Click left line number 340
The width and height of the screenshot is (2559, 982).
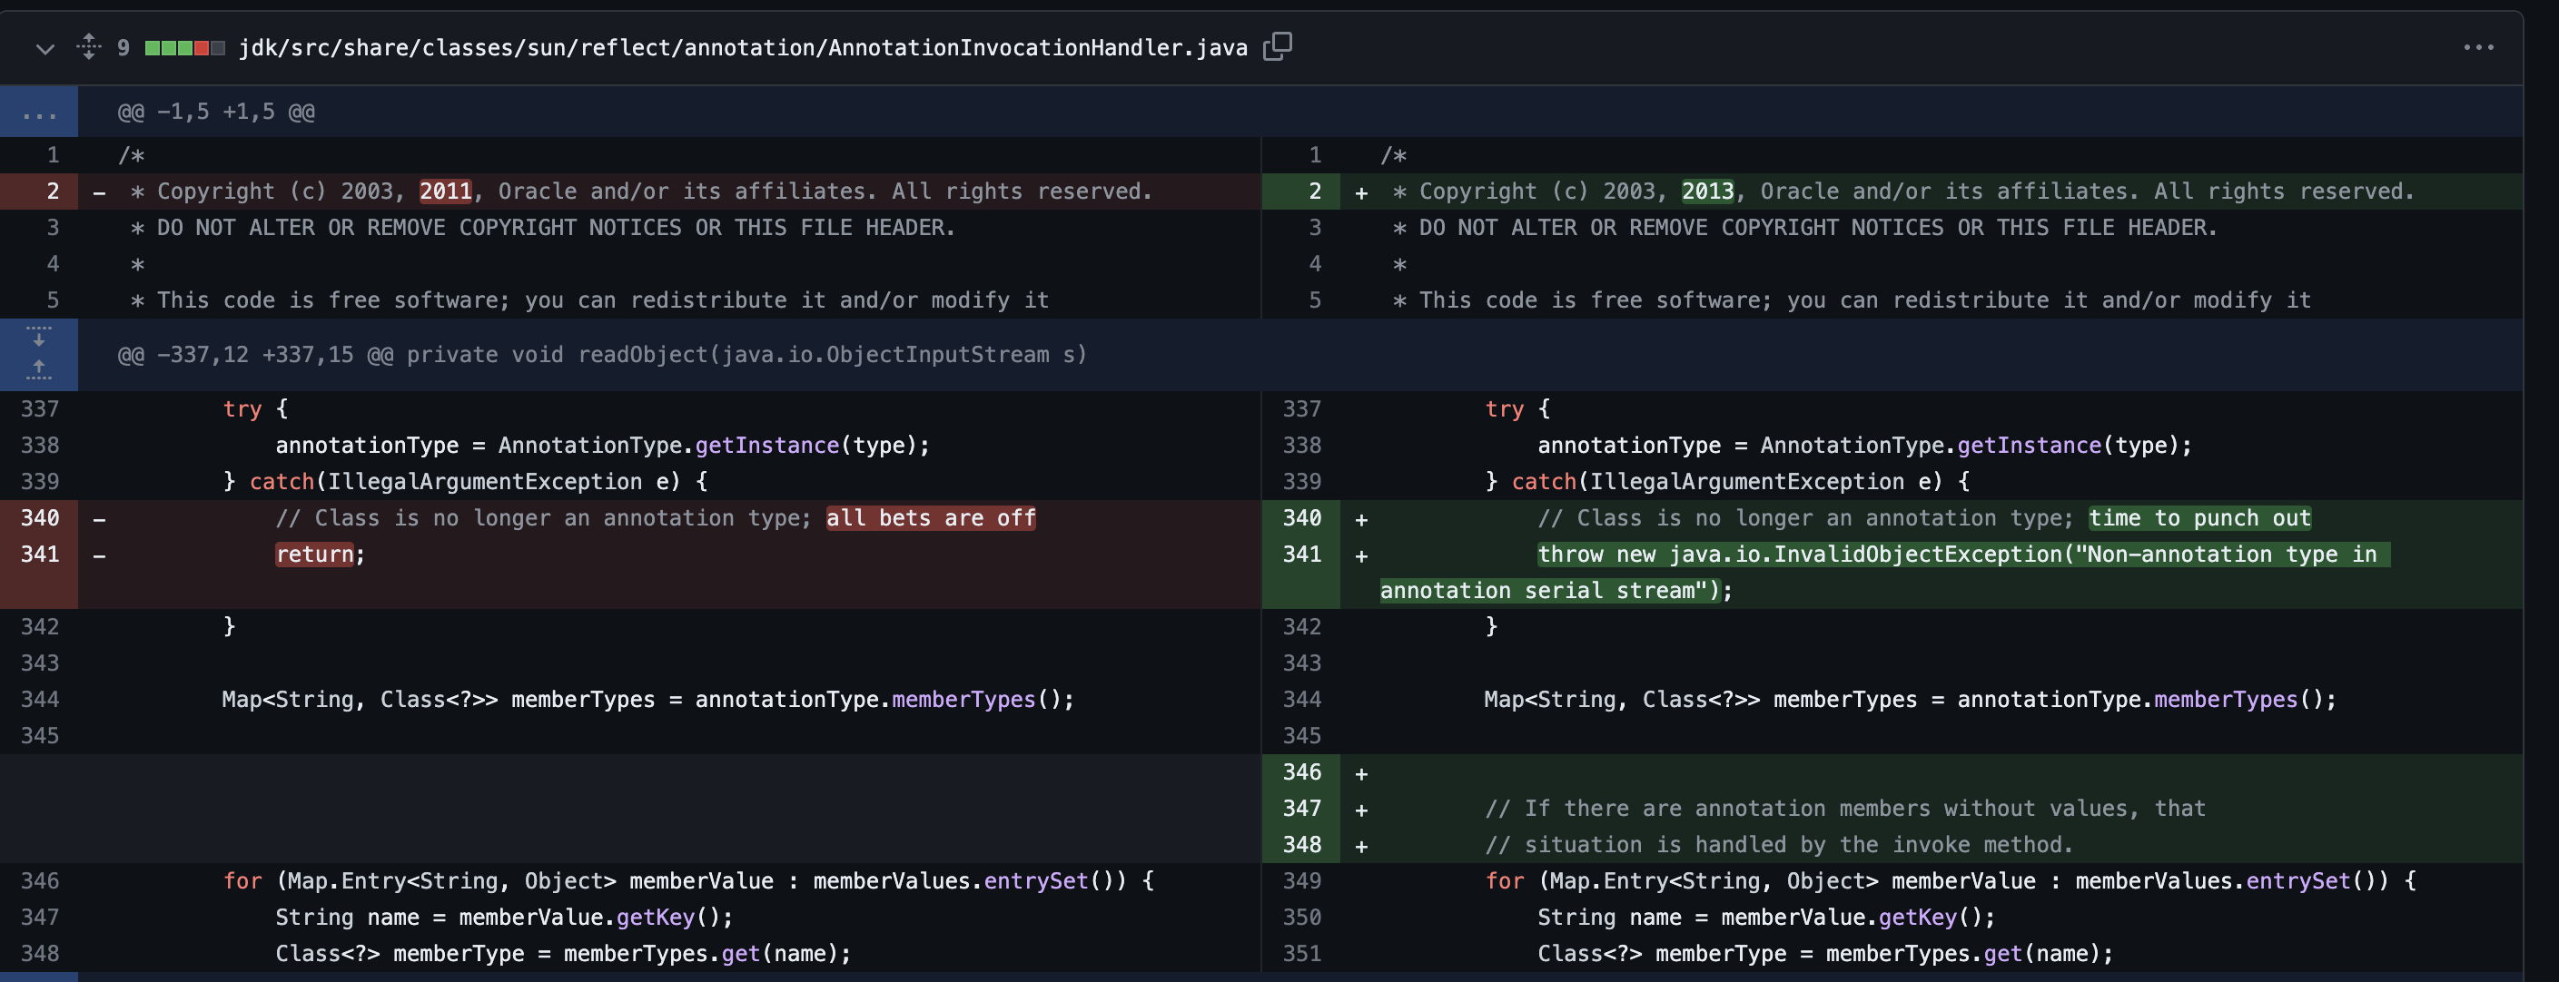(x=40, y=517)
